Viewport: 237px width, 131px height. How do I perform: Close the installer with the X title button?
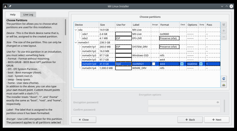(231, 6)
